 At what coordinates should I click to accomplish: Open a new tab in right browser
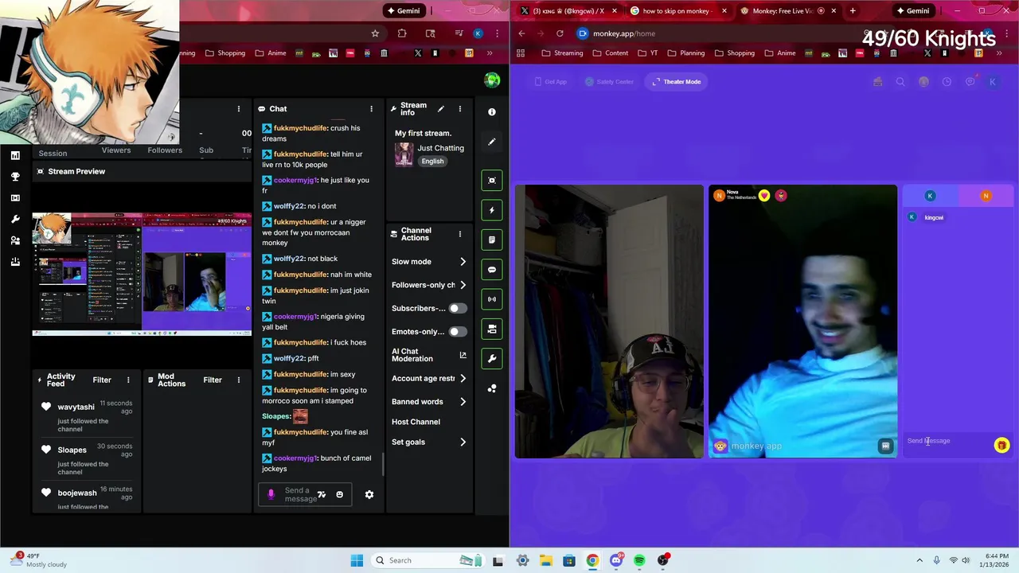(x=853, y=11)
